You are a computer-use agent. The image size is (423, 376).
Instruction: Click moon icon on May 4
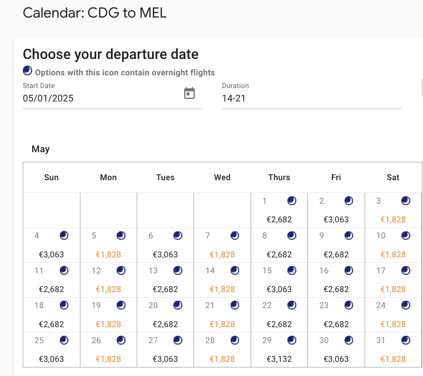64,236
